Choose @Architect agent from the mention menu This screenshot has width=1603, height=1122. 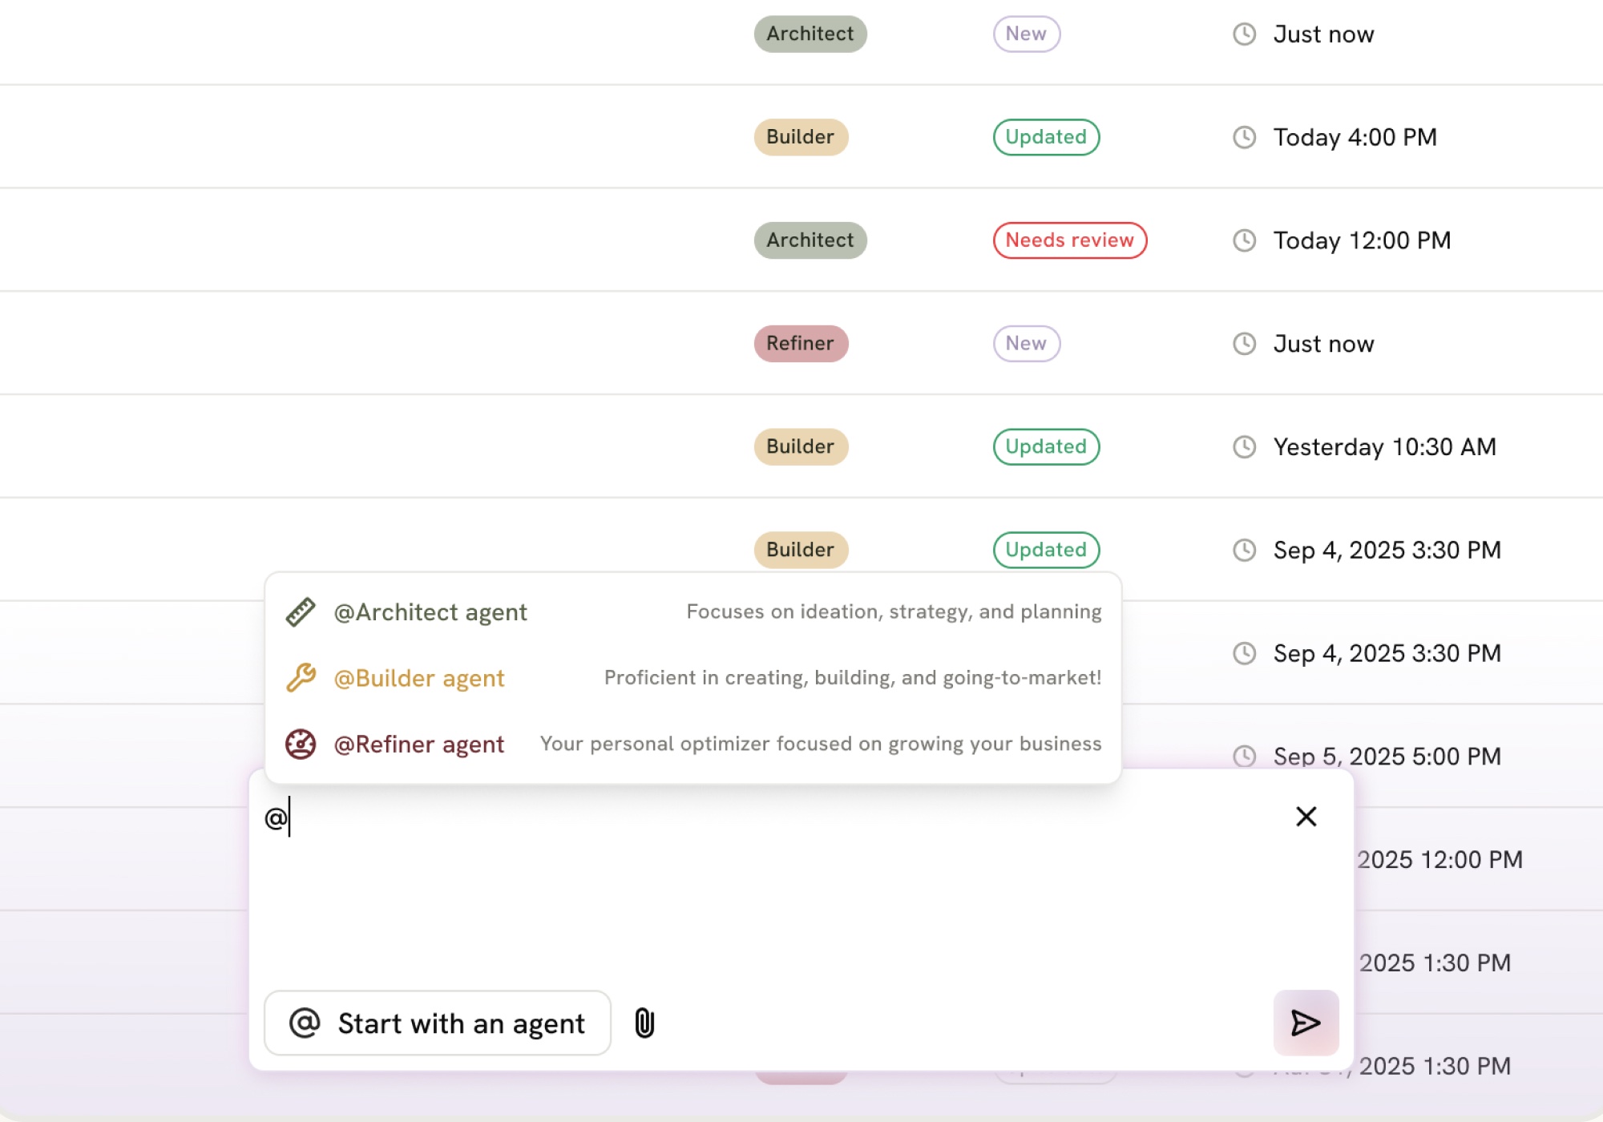point(430,612)
